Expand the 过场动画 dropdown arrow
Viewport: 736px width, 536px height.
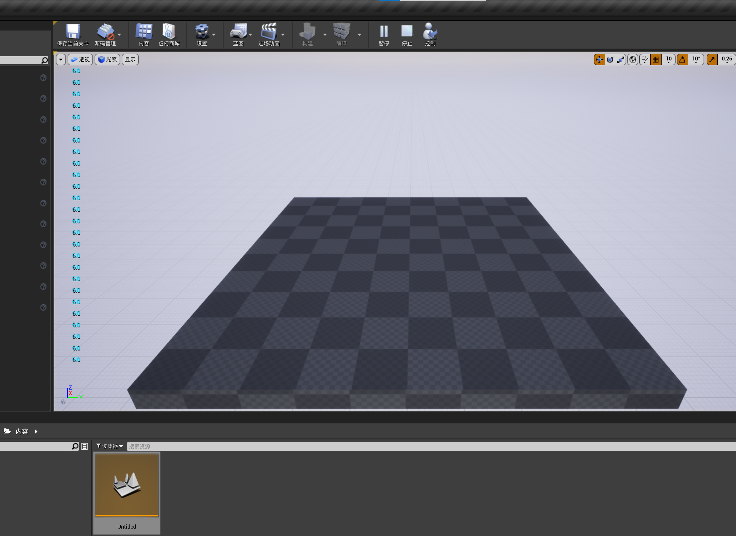pyautogui.click(x=283, y=34)
